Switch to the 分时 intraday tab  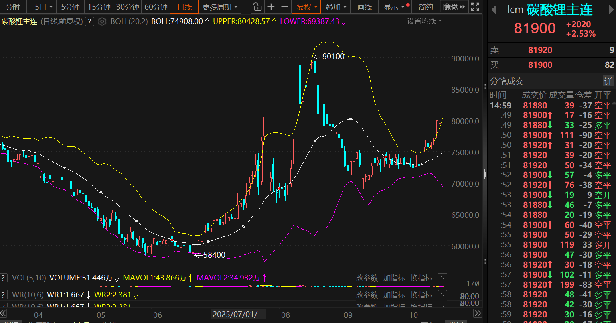(13, 7)
